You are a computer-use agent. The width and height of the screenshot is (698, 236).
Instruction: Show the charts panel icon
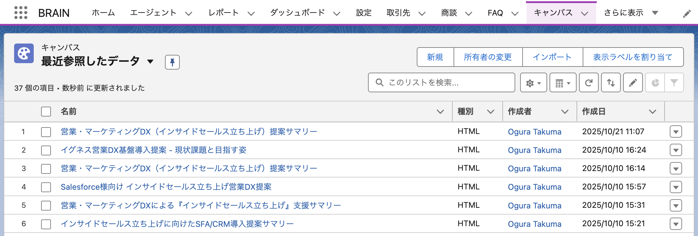point(655,83)
